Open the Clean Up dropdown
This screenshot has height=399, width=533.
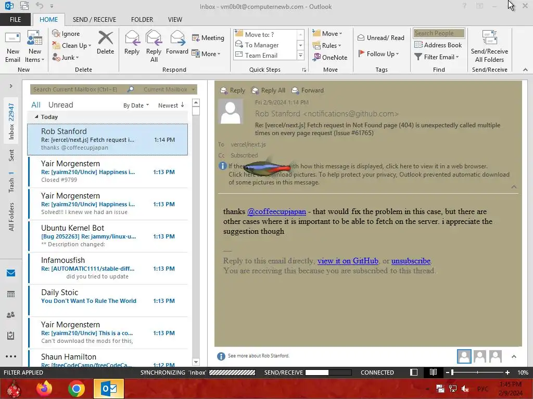click(x=72, y=46)
